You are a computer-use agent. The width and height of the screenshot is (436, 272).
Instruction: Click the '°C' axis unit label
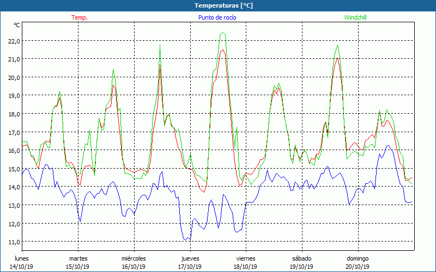point(17,25)
